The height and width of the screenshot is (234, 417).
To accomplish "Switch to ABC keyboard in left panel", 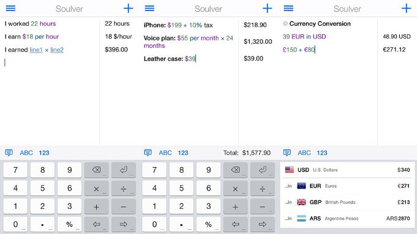I will (x=26, y=153).
